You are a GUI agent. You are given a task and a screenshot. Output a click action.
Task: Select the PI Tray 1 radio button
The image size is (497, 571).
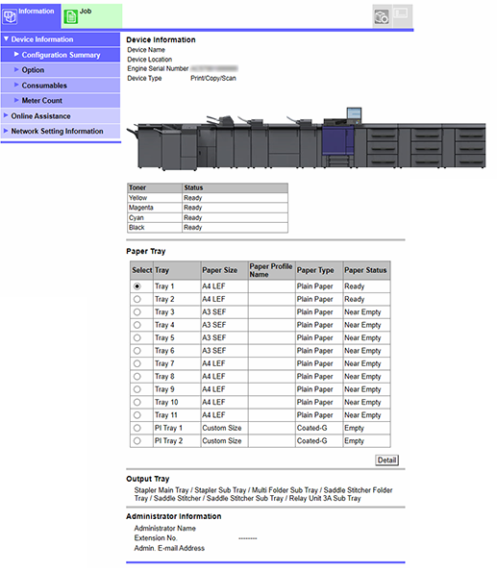click(x=137, y=429)
